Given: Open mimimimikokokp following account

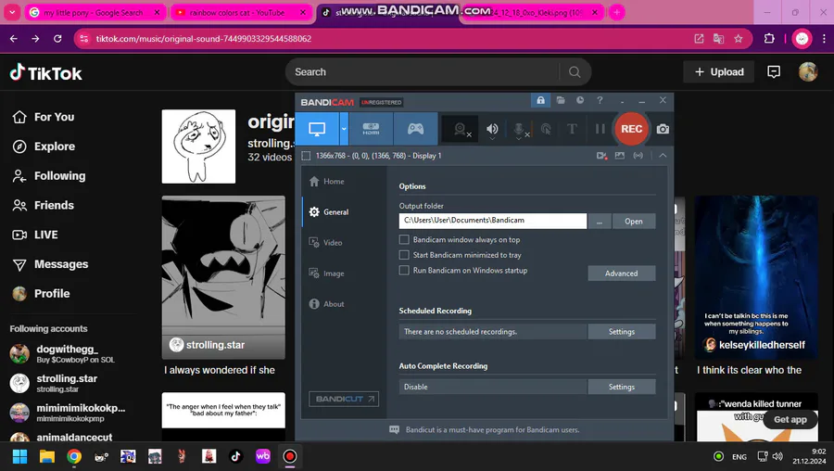Looking at the screenshot, I should point(68,413).
